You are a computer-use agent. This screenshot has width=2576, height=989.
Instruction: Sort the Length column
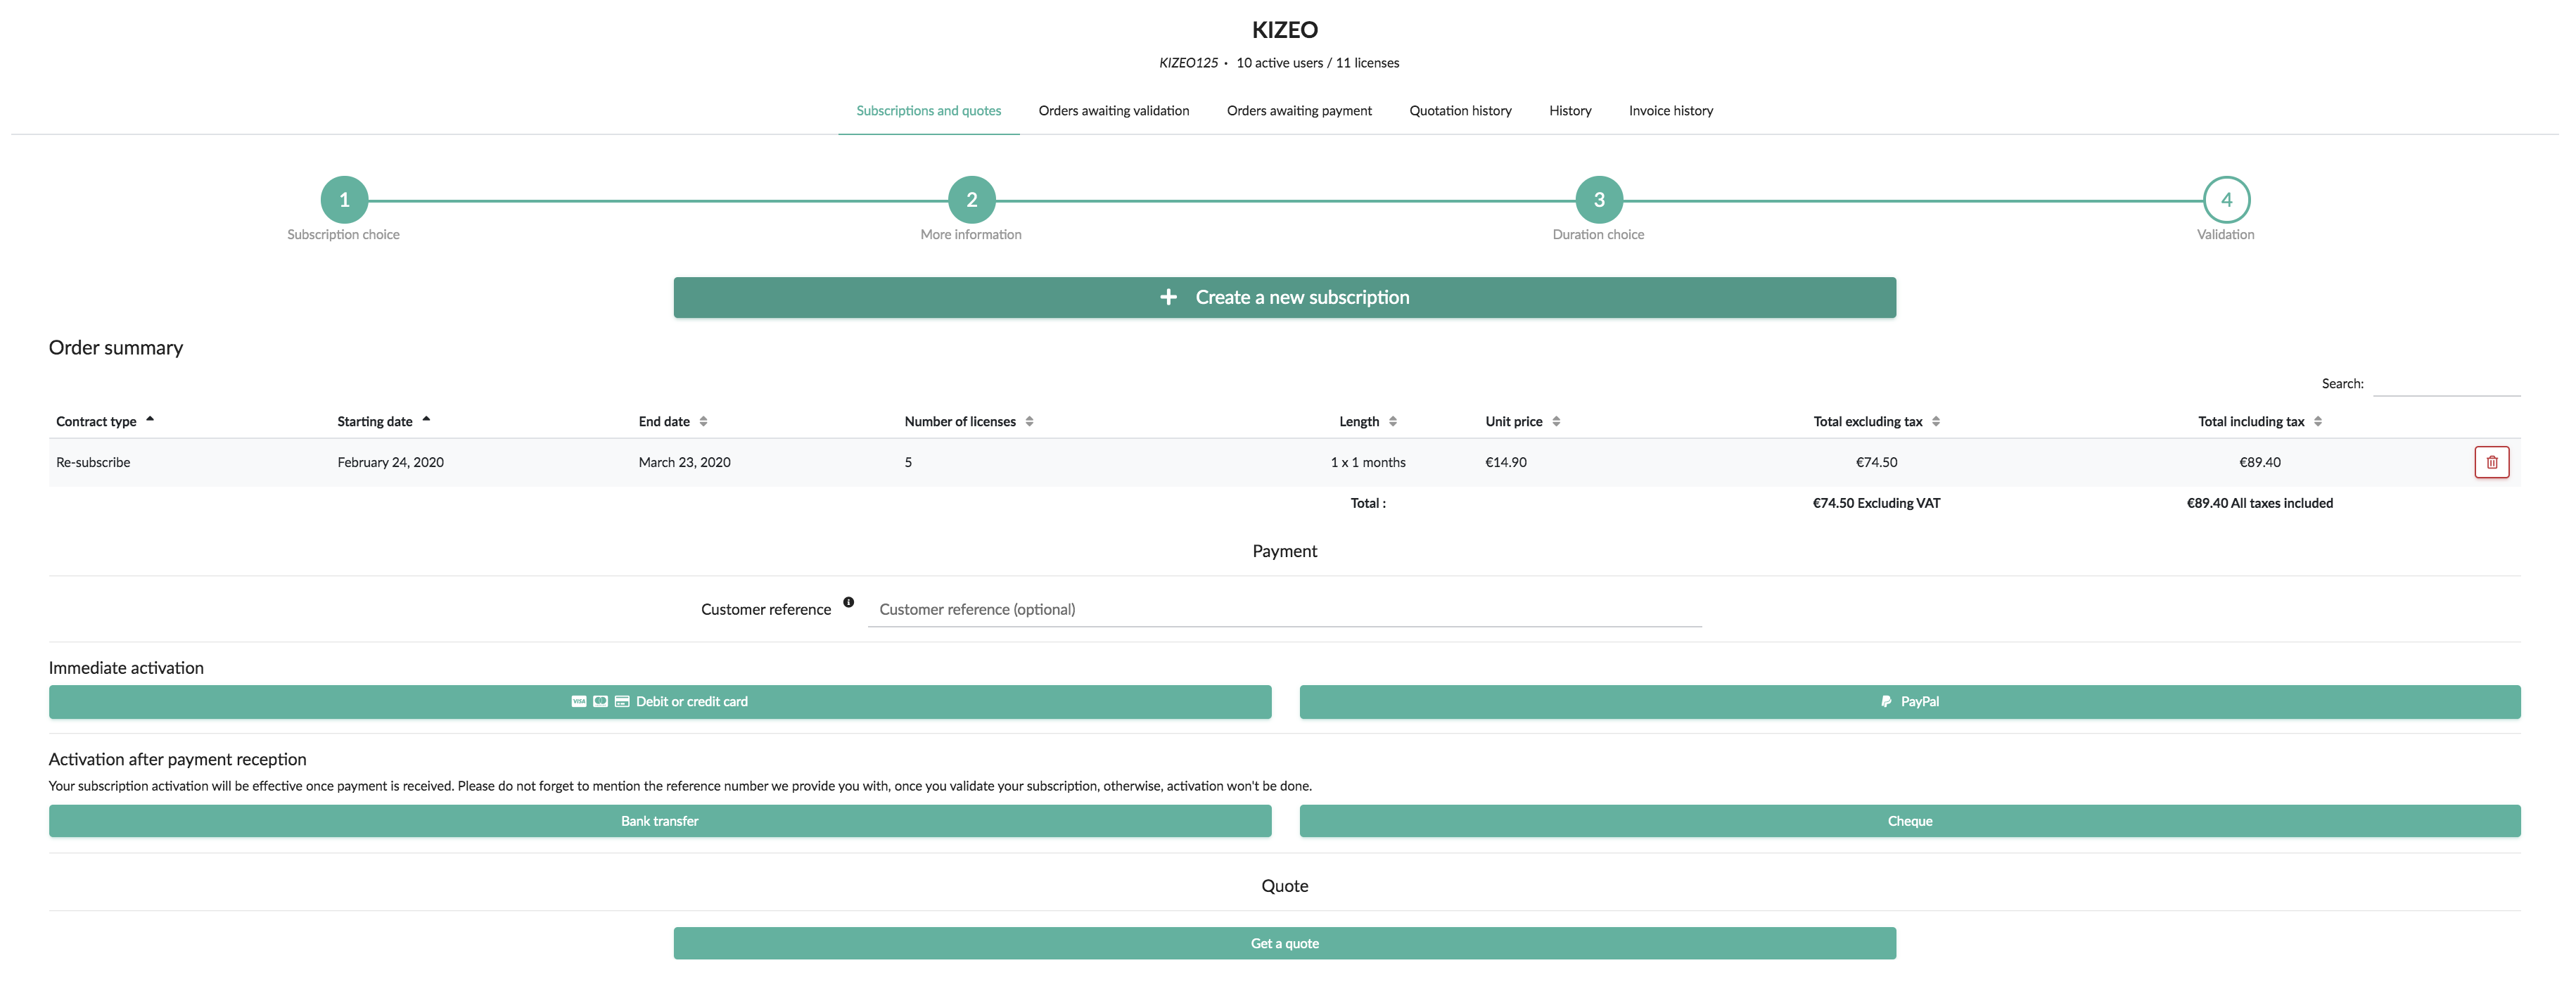(x=1392, y=421)
